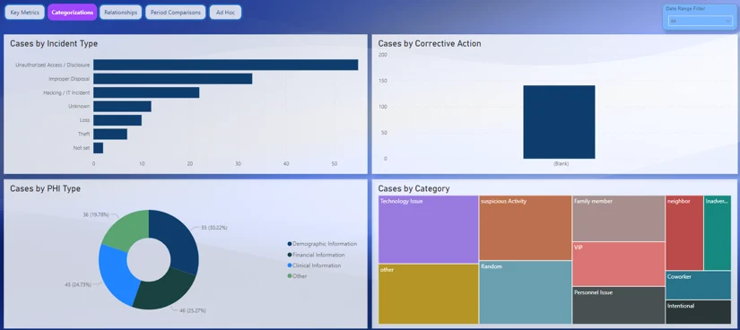Go to the Ad Hoc tab
This screenshot has height=330, width=740.
[225, 13]
